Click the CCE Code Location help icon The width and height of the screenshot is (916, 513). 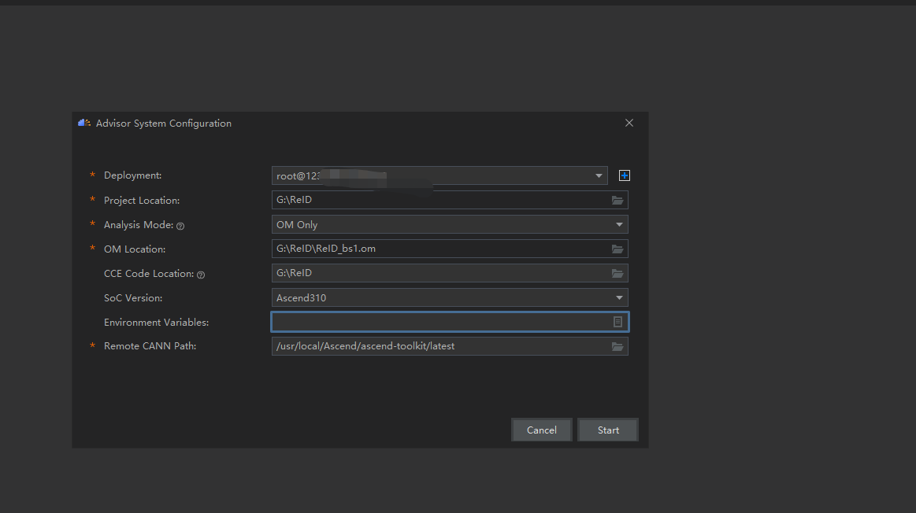(201, 275)
